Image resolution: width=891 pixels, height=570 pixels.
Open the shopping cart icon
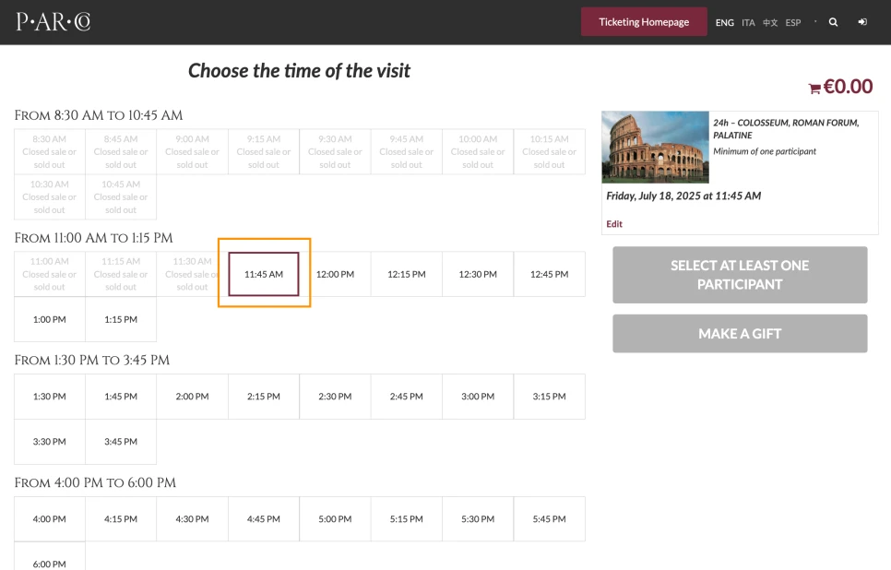pos(814,89)
